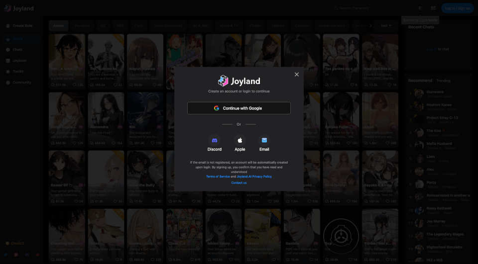Select the BL & ABO tab
Screen dimensions: 478x264
(201, 25)
